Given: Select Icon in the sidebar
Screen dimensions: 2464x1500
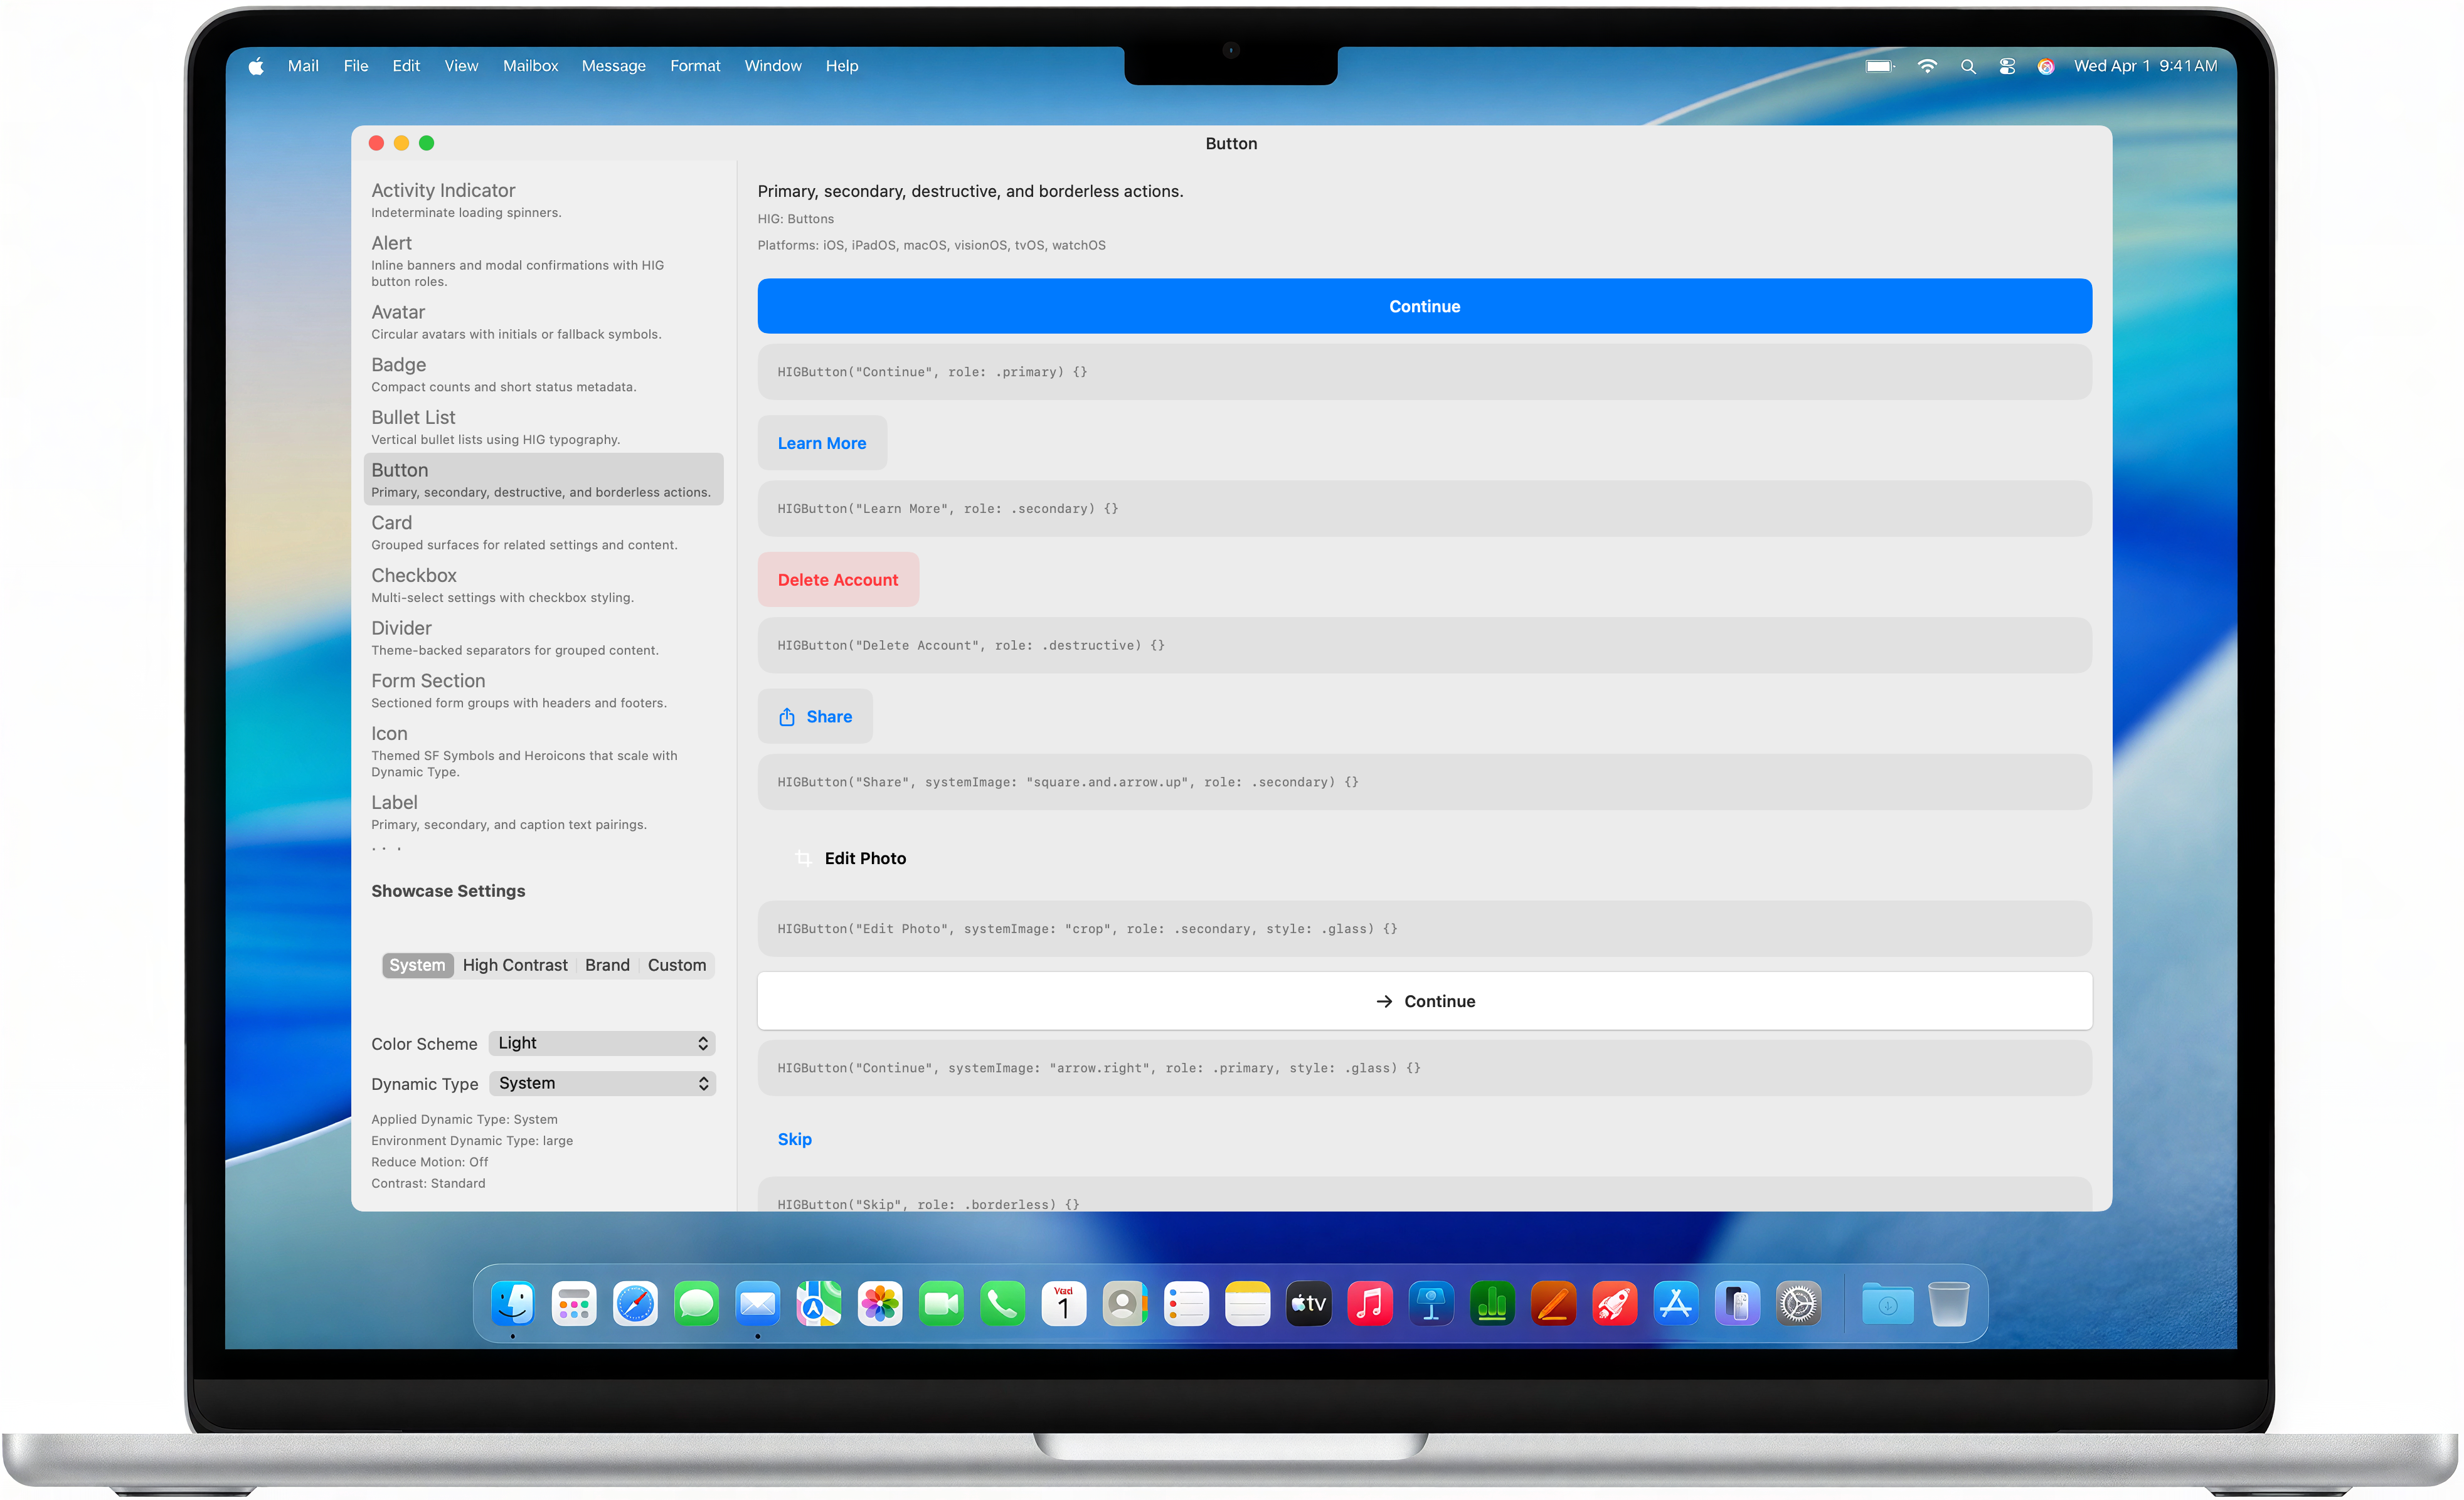Looking at the screenshot, I should pyautogui.click(x=543, y=751).
